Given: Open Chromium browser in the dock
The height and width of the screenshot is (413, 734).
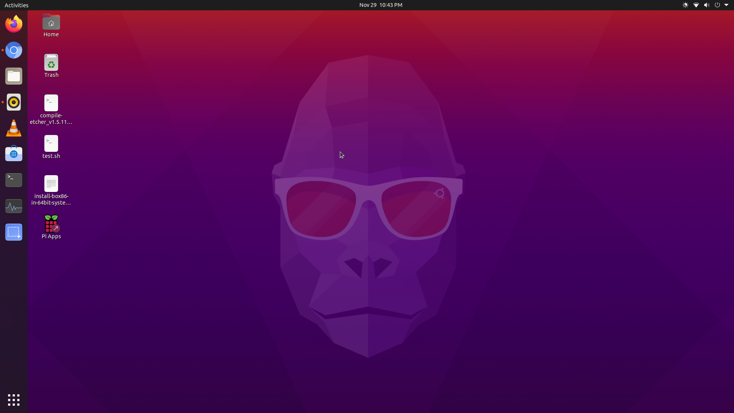Looking at the screenshot, I should 14,50.
